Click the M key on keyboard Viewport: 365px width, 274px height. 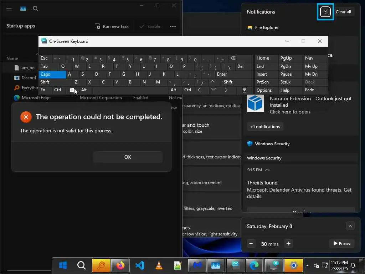161,82
